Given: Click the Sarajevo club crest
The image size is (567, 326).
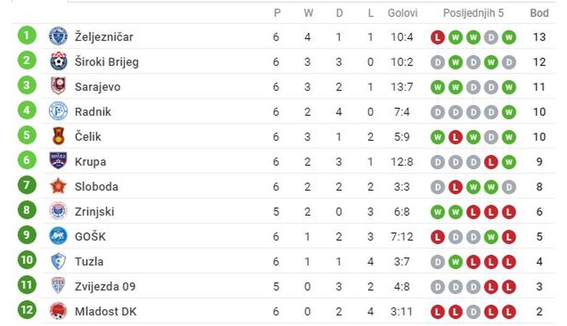Looking at the screenshot, I should tap(59, 86).
